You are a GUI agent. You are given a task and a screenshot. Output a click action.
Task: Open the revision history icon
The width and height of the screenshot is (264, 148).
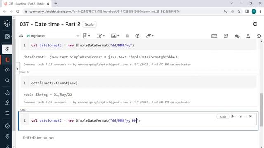pyautogui.click(x=259, y=36)
